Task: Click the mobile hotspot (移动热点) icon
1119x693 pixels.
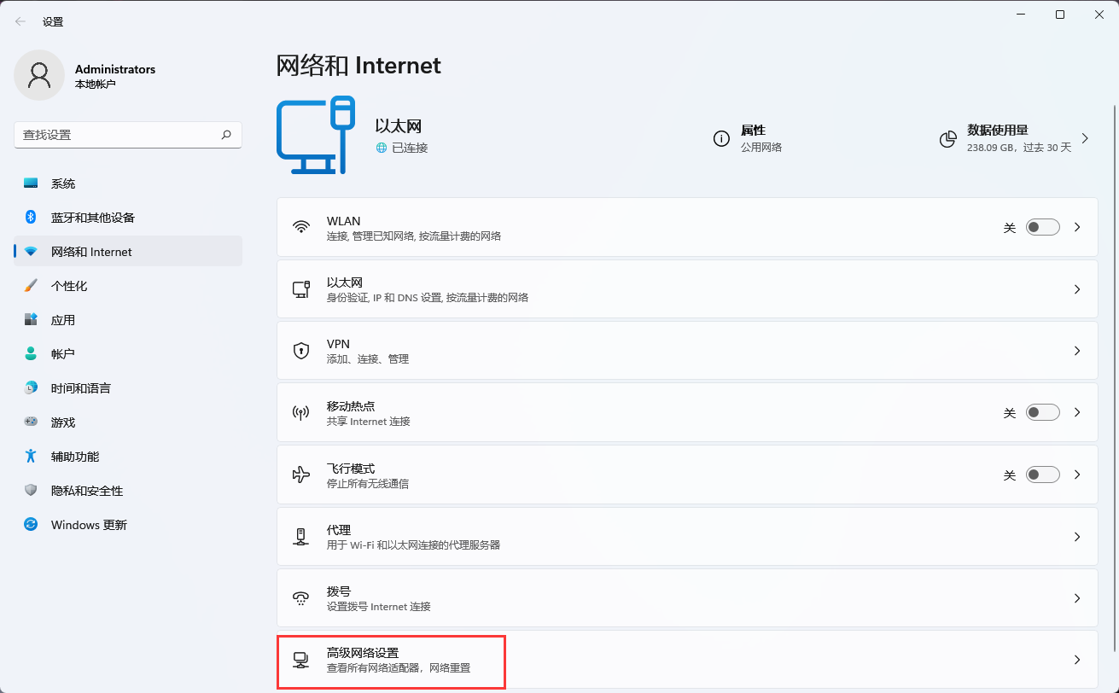Action: pos(300,412)
